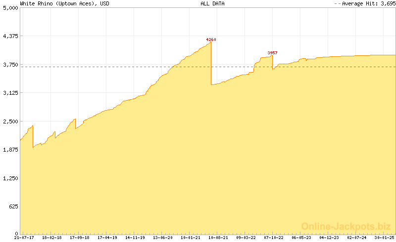Select the 13-06-20 date label
Image resolution: width=396 pixels, height=242 pixels.
[162, 238]
